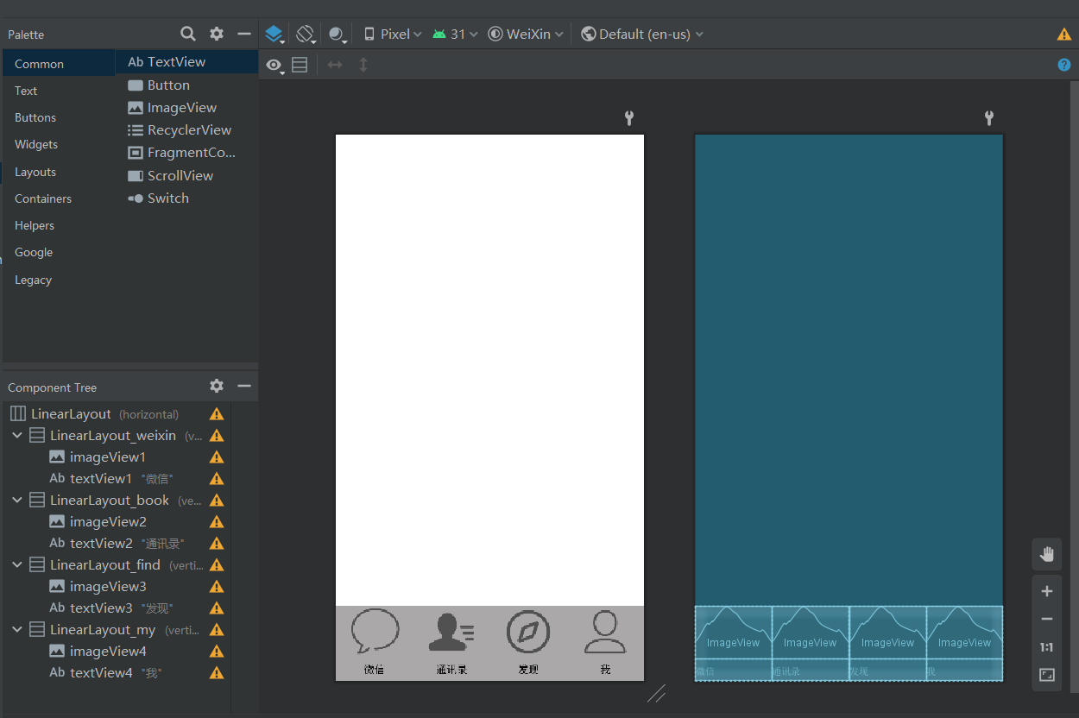Click first ImageView in blueprint view
This screenshot has height=718, width=1079.
734,633
